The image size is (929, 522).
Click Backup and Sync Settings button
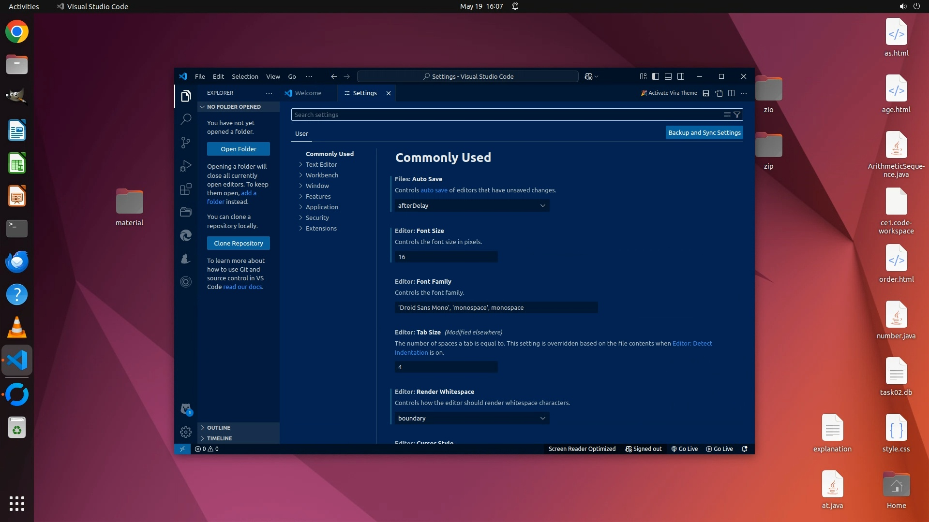704,132
